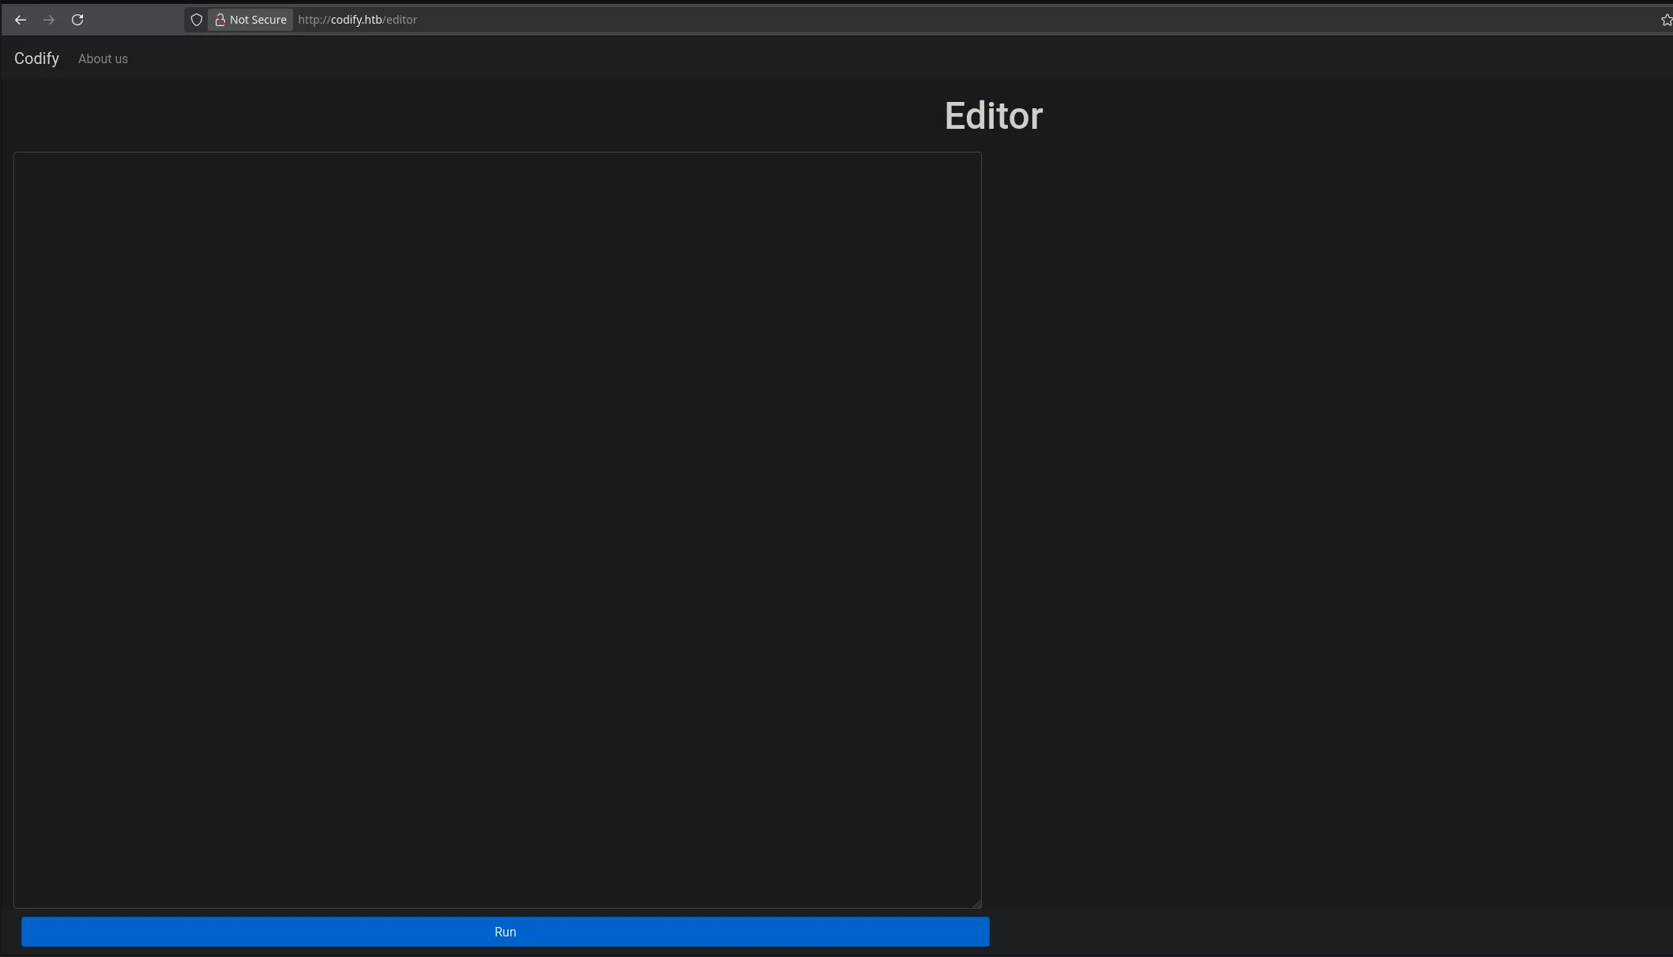1673x957 pixels.
Task: Bookmark this page with the star icon
Action: click(1666, 20)
